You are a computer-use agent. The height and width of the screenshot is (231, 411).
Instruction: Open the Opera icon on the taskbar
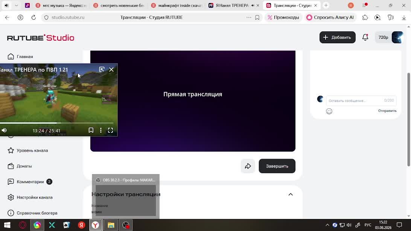23,225
